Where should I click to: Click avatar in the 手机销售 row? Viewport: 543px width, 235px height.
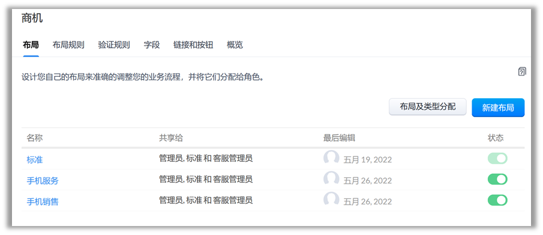(x=331, y=200)
